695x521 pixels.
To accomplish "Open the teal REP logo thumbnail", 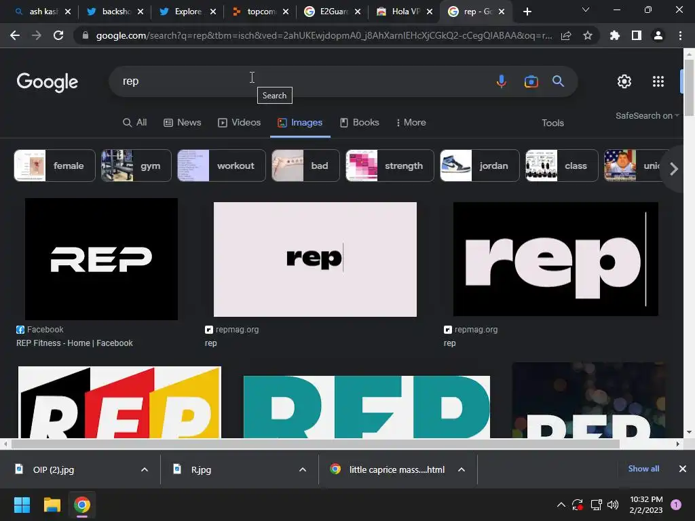I will coord(367,407).
